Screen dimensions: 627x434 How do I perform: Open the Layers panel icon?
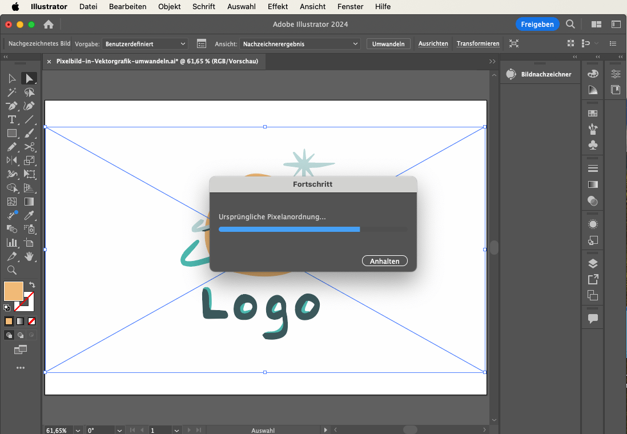pyautogui.click(x=593, y=263)
